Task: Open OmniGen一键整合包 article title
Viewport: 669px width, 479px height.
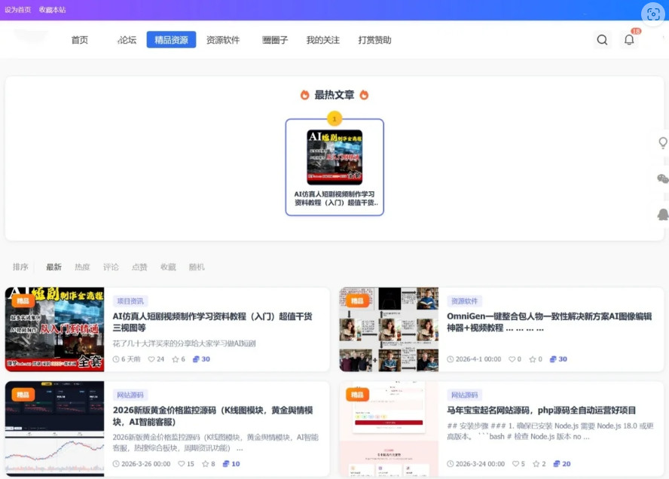Action: coord(548,322)
